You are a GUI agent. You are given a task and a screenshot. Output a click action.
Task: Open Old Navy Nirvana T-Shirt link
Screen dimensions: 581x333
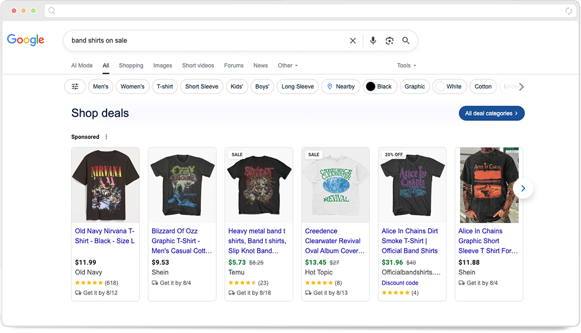tap(105, 236)
